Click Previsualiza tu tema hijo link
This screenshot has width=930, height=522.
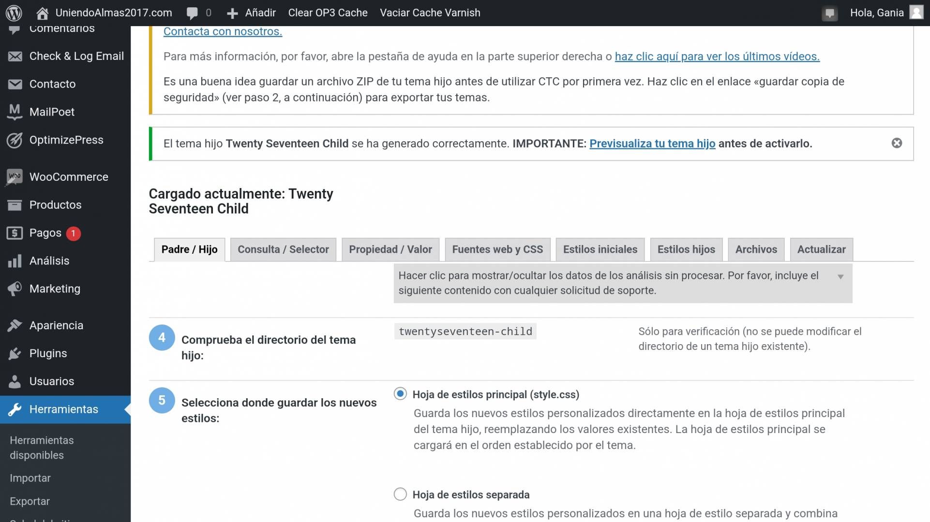(x=652, y=144)
